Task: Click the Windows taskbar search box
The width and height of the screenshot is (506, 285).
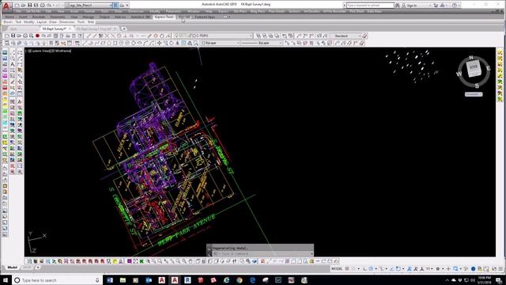Action: coord(58,280)
